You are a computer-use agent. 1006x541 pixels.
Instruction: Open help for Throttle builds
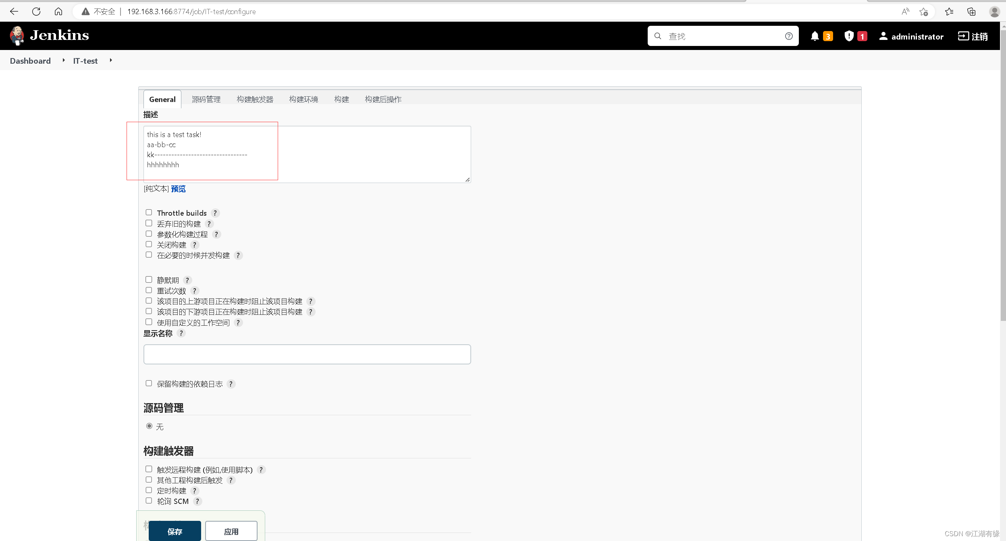point(215,213)
